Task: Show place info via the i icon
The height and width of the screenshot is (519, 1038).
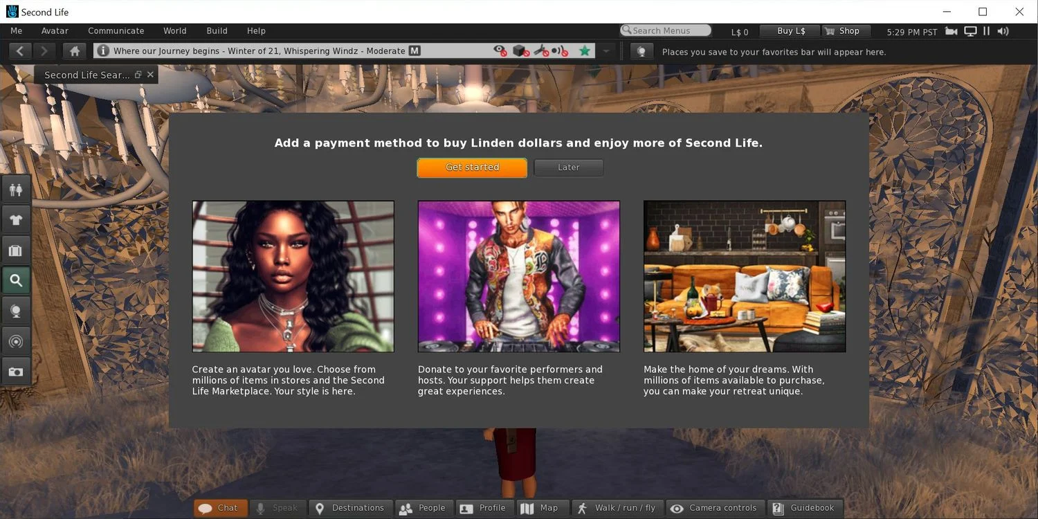Action: click(x=102, y=51)
